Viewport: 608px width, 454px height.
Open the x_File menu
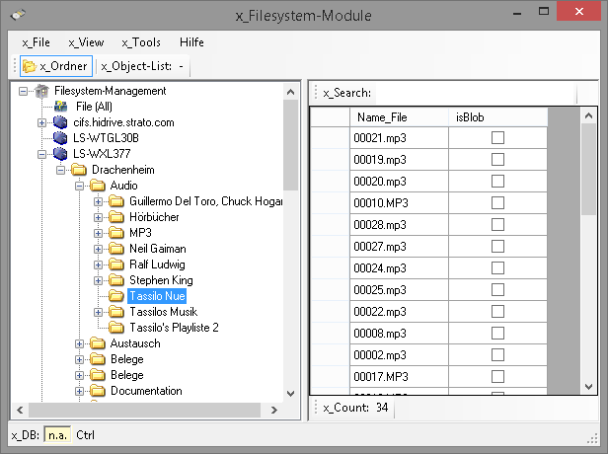37,42
